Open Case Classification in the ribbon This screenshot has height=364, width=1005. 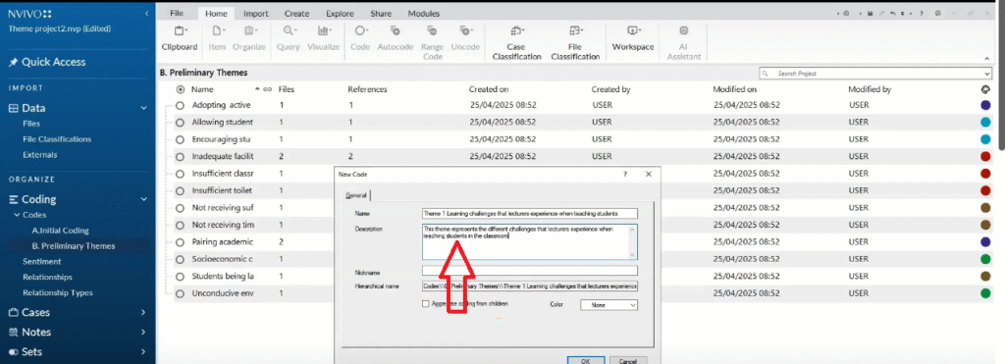click(516, 42)
